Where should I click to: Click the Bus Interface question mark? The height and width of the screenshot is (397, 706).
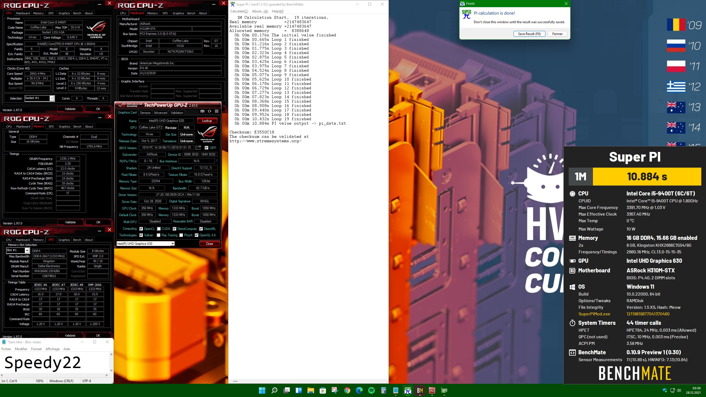[216, 161]
